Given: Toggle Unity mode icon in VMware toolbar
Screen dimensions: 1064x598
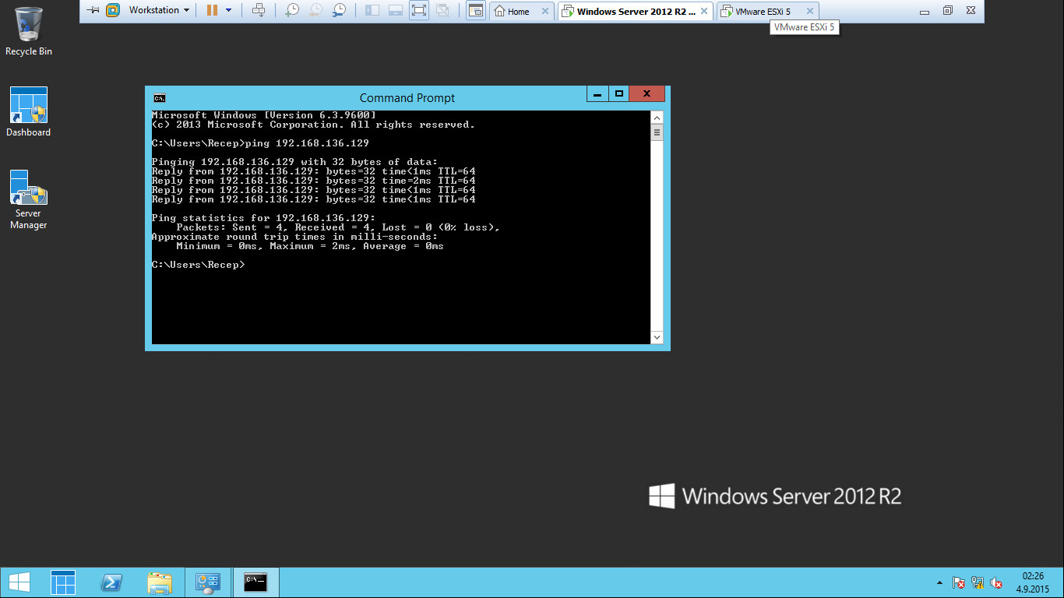Looking at the screenshot, I should [442, 10].
